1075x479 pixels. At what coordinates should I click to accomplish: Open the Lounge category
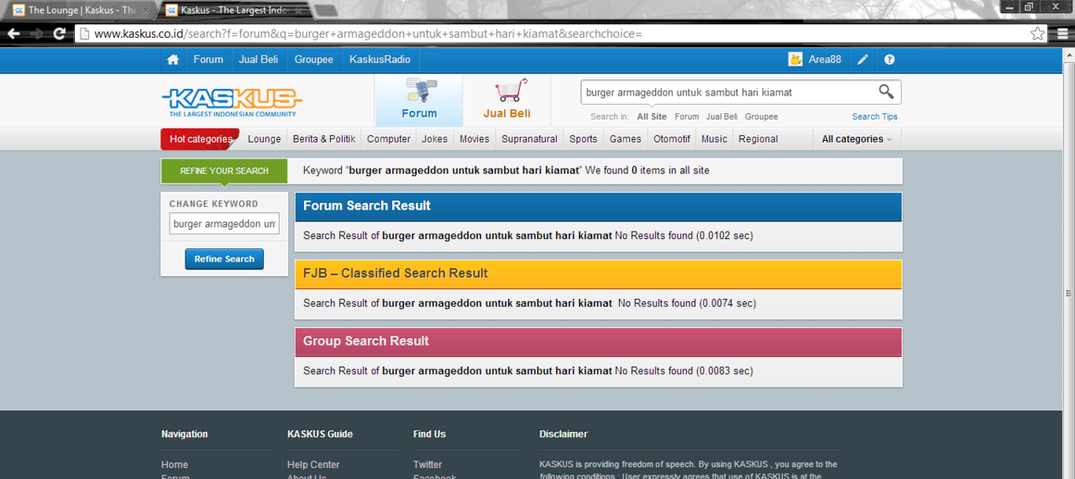(265, 139)
